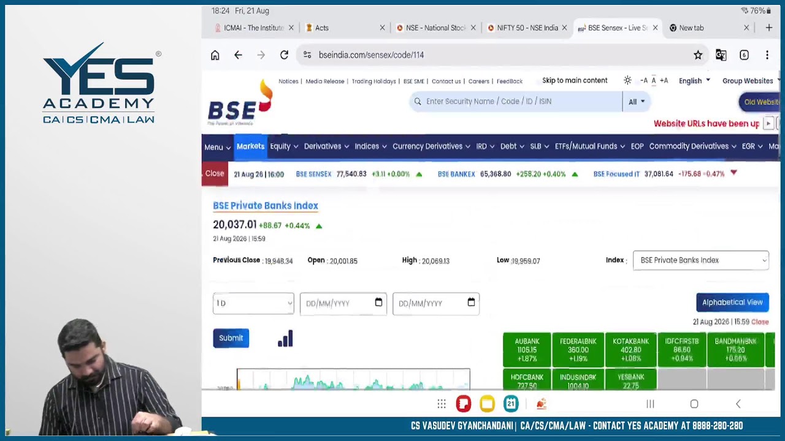Open calendar on first date field
Viewport: 785px width, 441px height.
(378, 303)
